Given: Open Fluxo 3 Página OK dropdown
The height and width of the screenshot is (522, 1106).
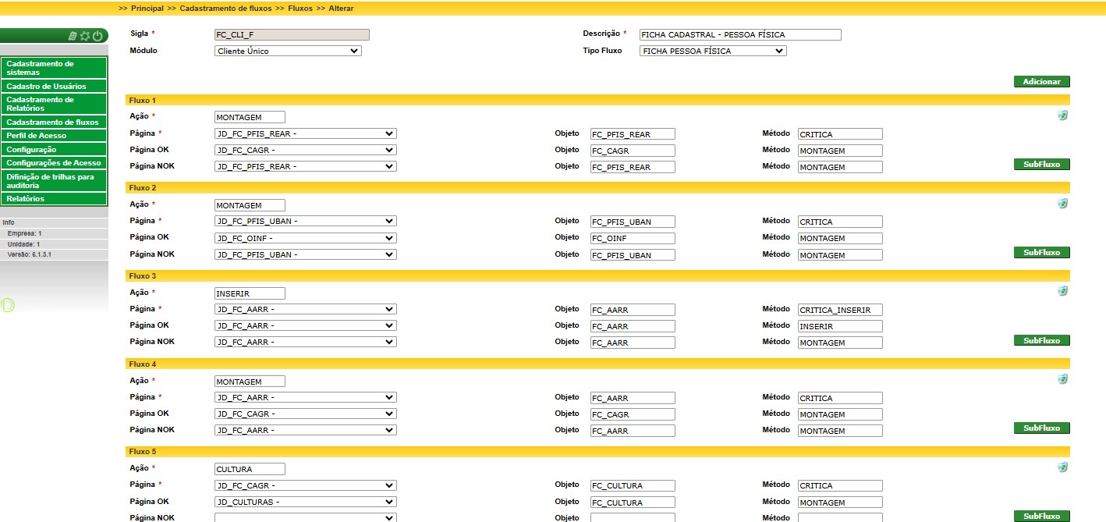Looking at the screenshot, I should (306, 325).
